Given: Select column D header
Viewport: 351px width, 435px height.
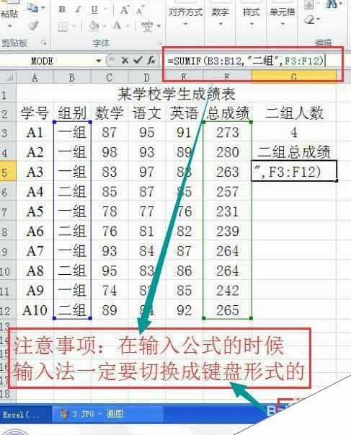Looking at the screenshot, I should tap(146, 77).
